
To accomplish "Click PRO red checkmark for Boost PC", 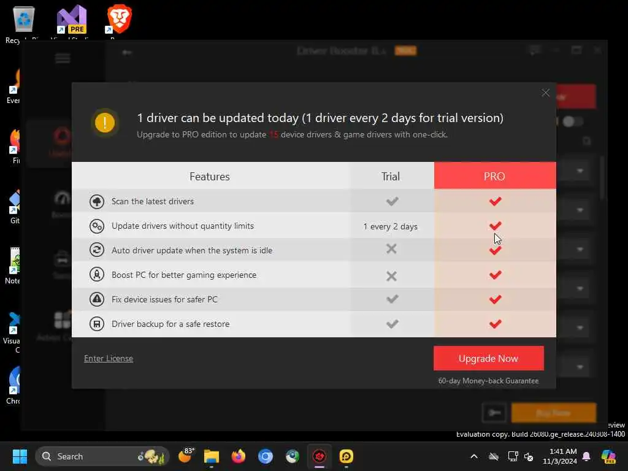I will (x=496, y=275).
